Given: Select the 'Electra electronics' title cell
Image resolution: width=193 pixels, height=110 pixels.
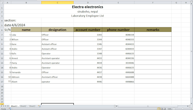Looking at the screenshot, I should [87, 7].
